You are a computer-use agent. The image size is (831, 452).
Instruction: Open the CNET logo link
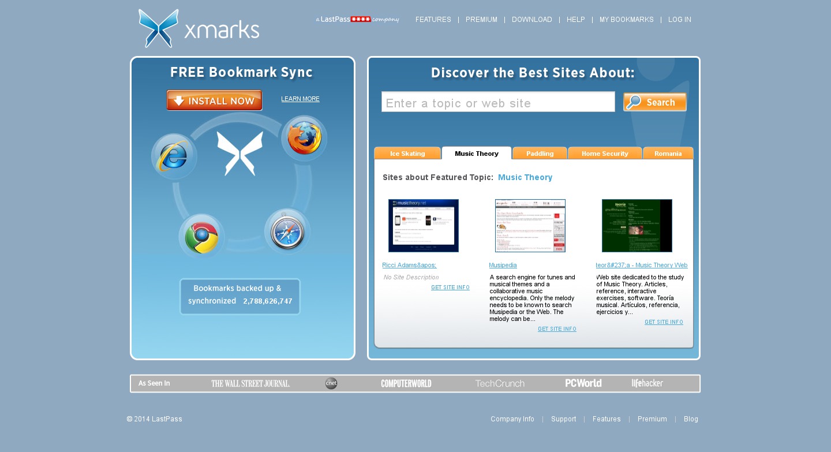coord(331,383)
